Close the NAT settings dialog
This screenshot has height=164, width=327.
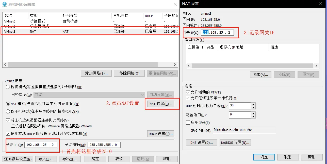click(320, 4)
